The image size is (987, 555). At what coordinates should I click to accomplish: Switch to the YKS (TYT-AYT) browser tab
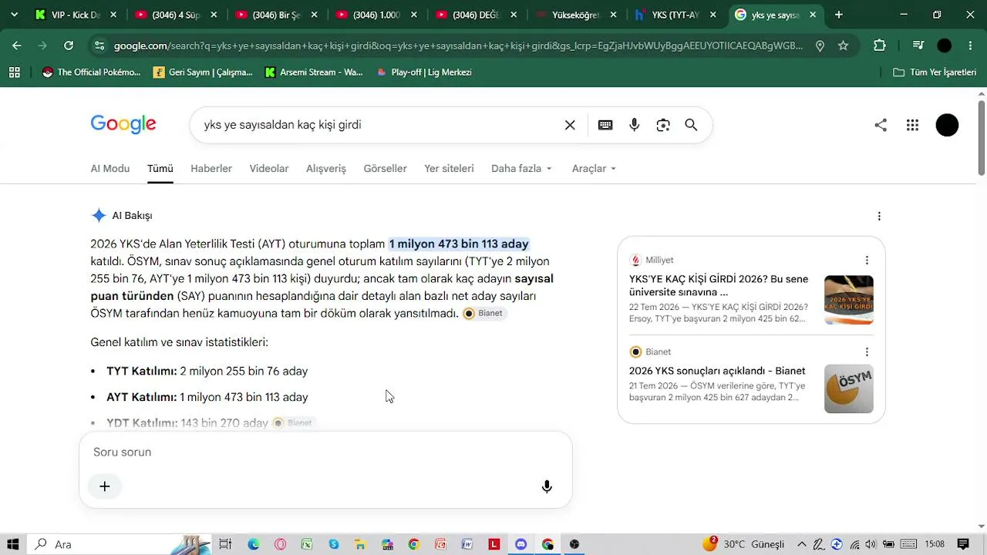[x=676, y=15]
